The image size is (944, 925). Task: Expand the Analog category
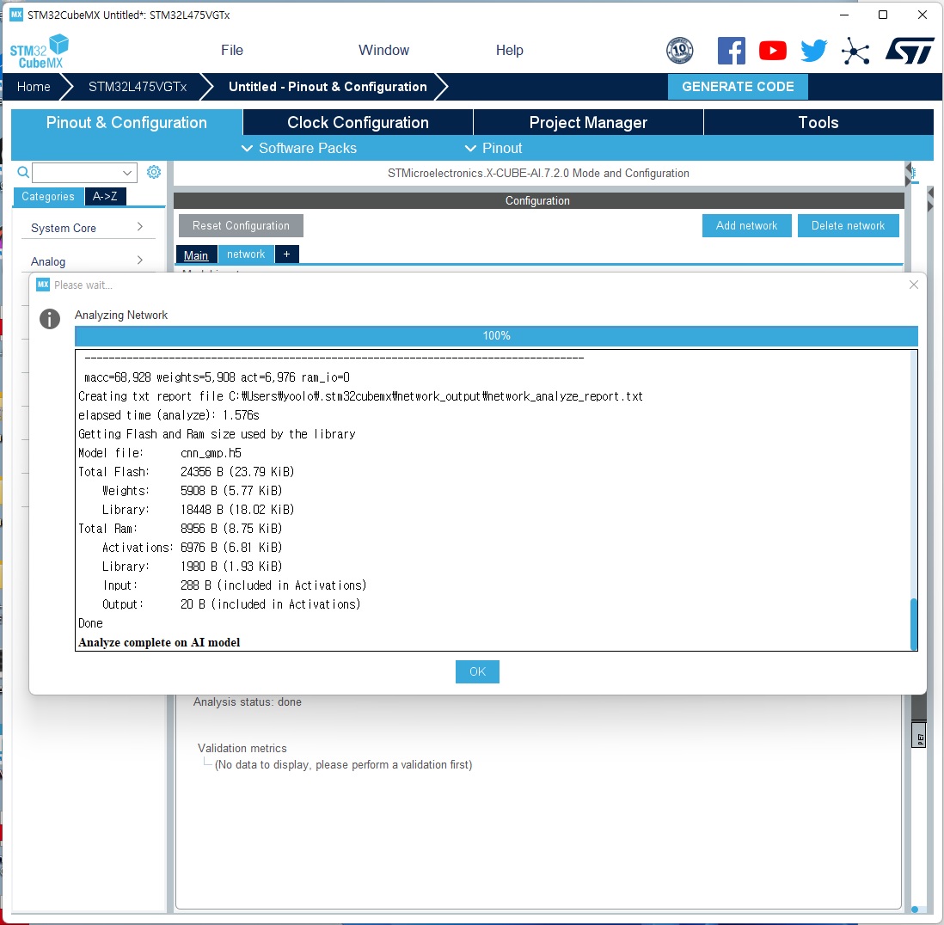[x=88, y=261]
